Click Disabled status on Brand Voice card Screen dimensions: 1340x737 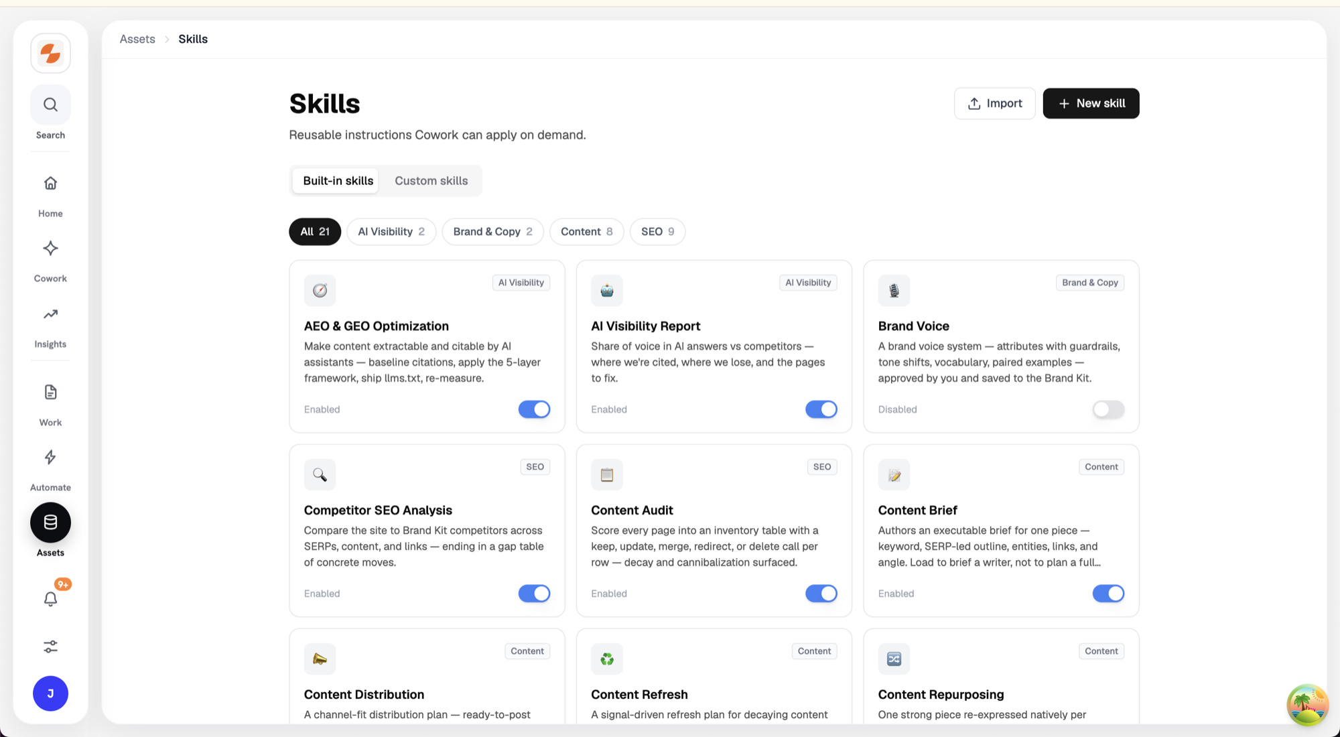click(897, 409)
